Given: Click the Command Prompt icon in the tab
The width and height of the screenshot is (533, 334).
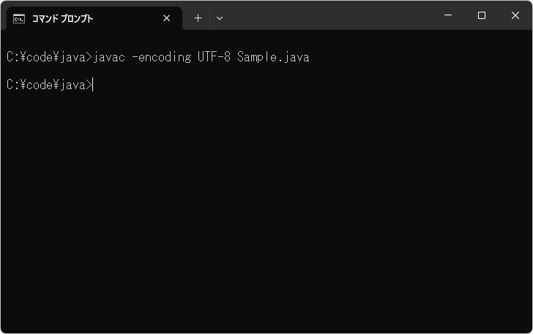Looking at the screenshot, I should coord(19,18).
